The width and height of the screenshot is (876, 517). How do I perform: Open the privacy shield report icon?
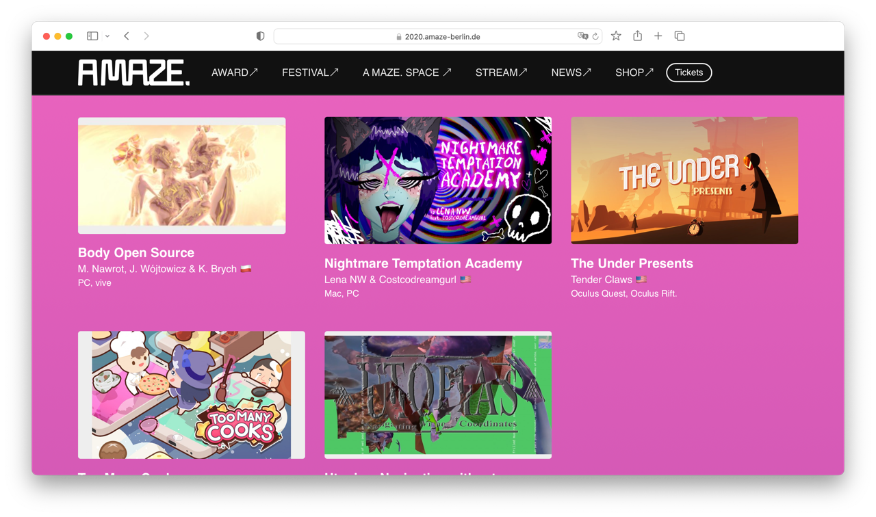click(x=260, y=36)
